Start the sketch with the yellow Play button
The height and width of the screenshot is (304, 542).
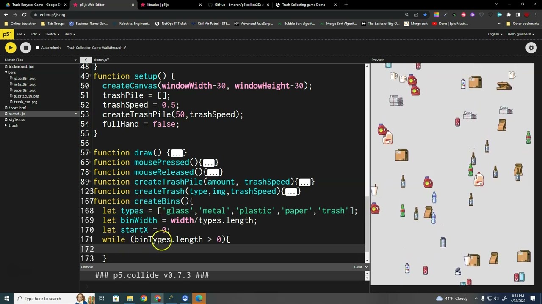(x=11, y=48)
